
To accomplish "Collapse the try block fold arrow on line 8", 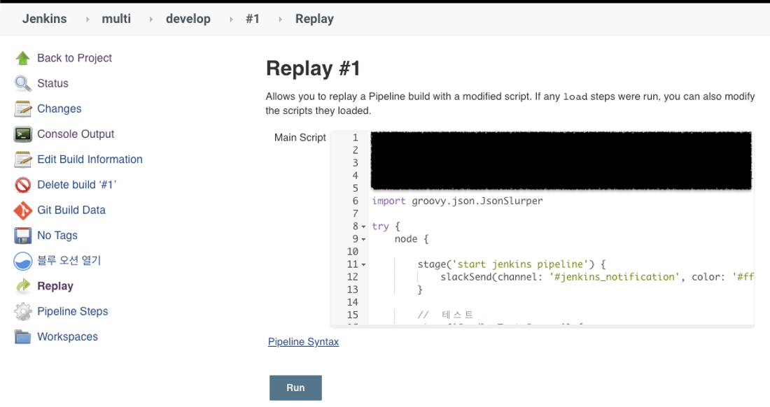I will pos(364,227).
